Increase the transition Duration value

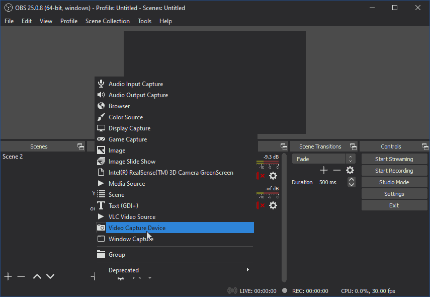352,180
